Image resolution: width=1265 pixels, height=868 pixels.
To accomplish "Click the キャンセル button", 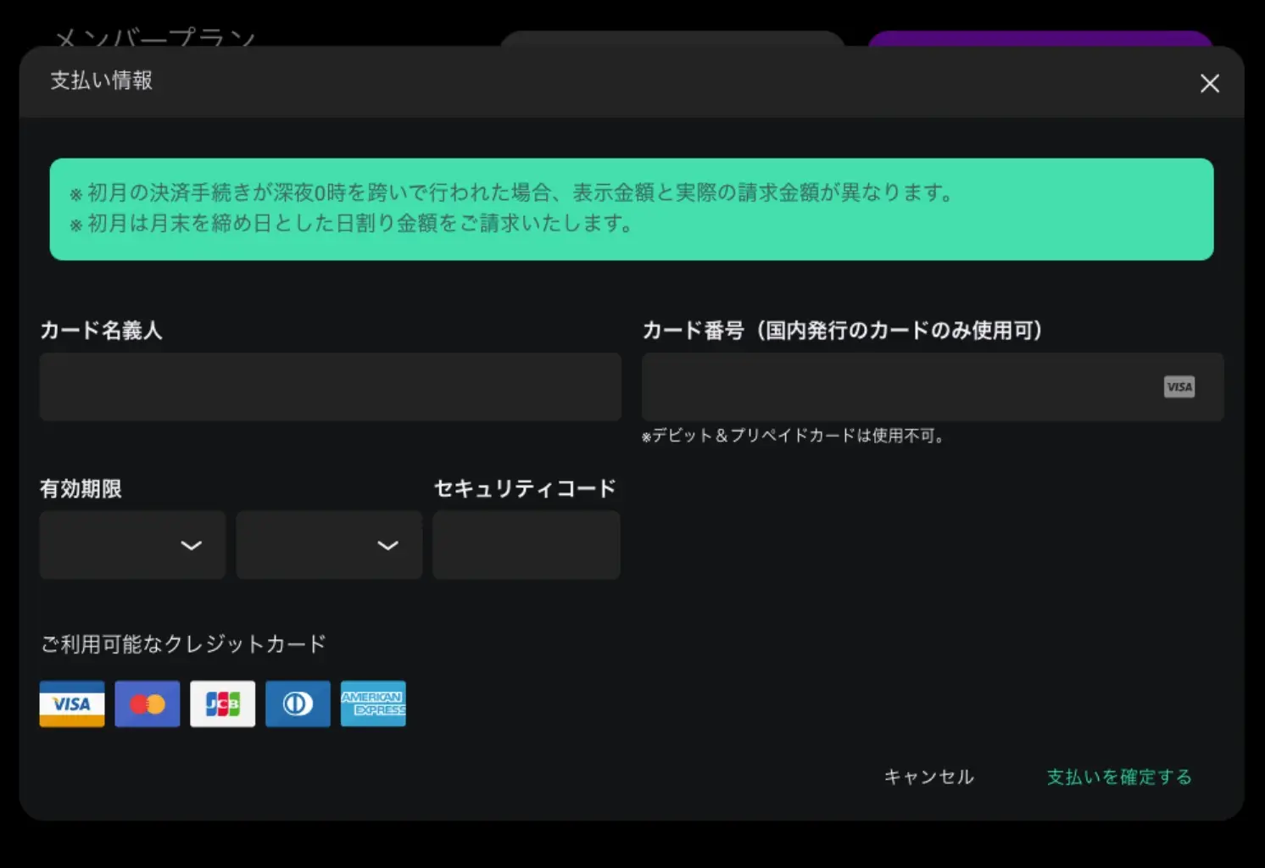I will point(929,776).
